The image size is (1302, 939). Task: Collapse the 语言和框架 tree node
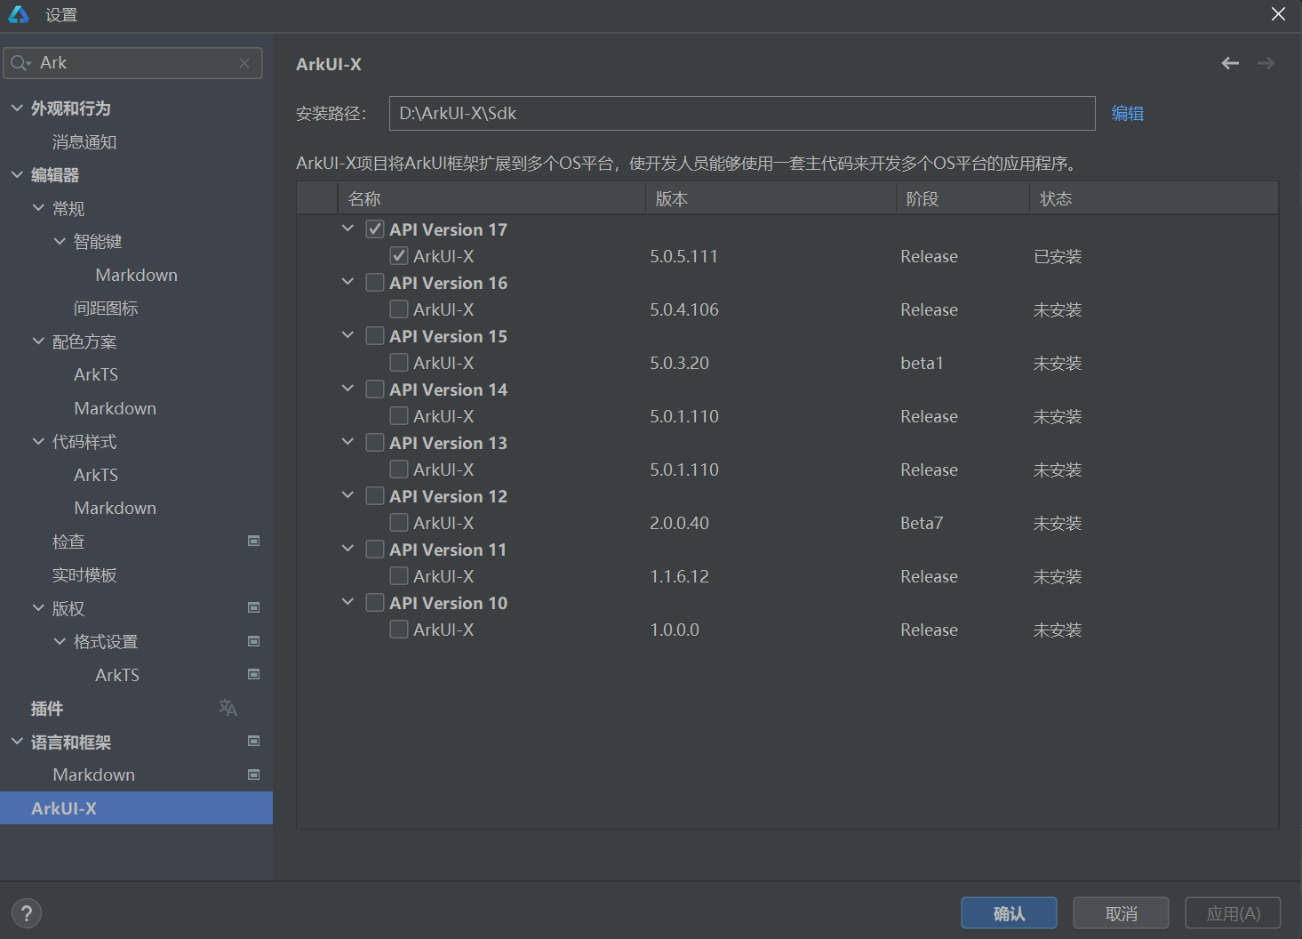click(17, 741)
